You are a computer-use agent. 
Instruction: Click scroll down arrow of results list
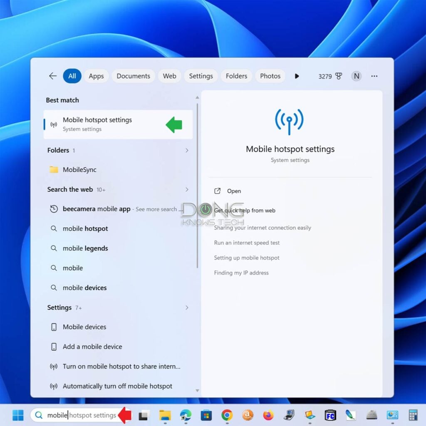pos(197,391)
